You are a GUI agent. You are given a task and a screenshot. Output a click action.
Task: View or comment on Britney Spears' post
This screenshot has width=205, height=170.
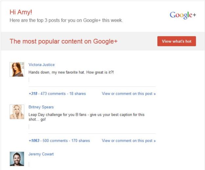coord(129,140)
